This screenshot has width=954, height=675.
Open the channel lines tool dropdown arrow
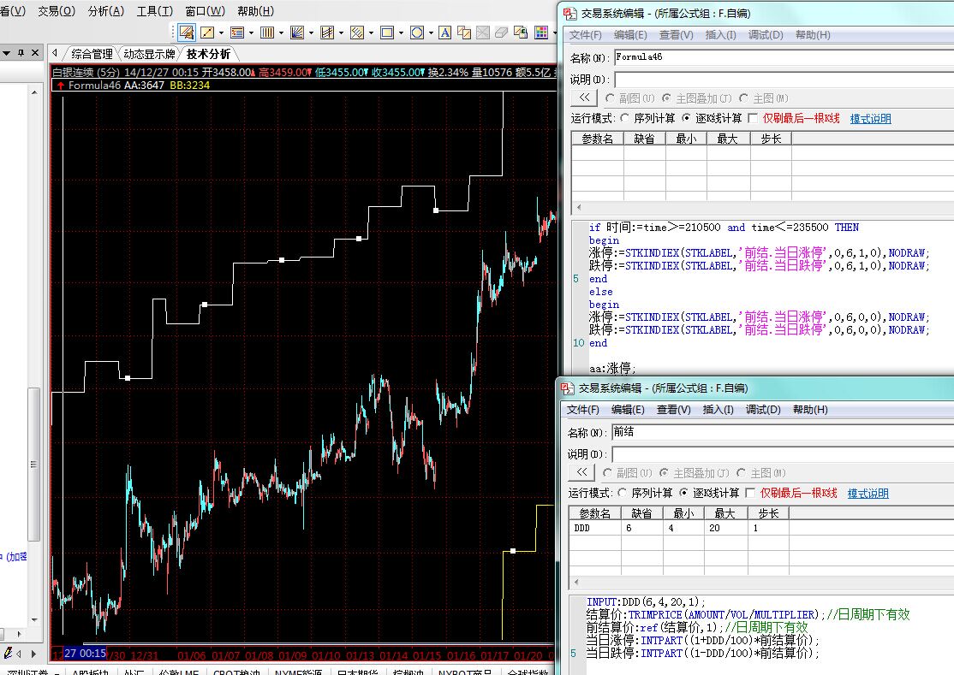pyautogui.click(x=341, y=33)
